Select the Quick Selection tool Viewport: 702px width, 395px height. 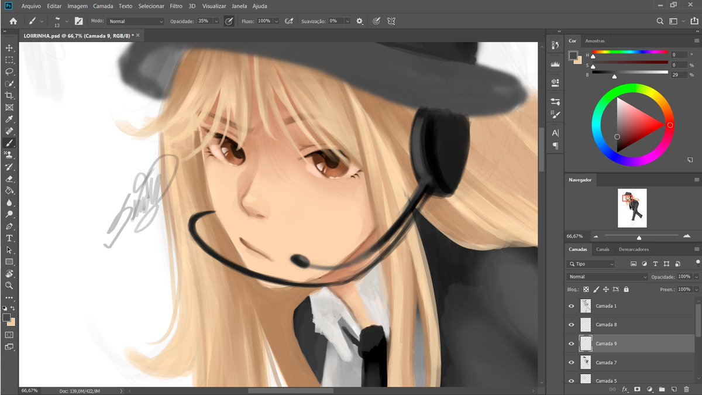point(9,84)
